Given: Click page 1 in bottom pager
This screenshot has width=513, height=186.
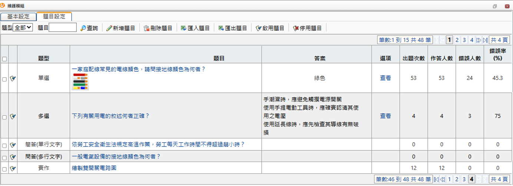Looking at the screenshot, I should click(449, 179).
